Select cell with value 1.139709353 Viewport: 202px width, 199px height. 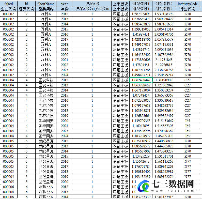(x=141, y=121)
